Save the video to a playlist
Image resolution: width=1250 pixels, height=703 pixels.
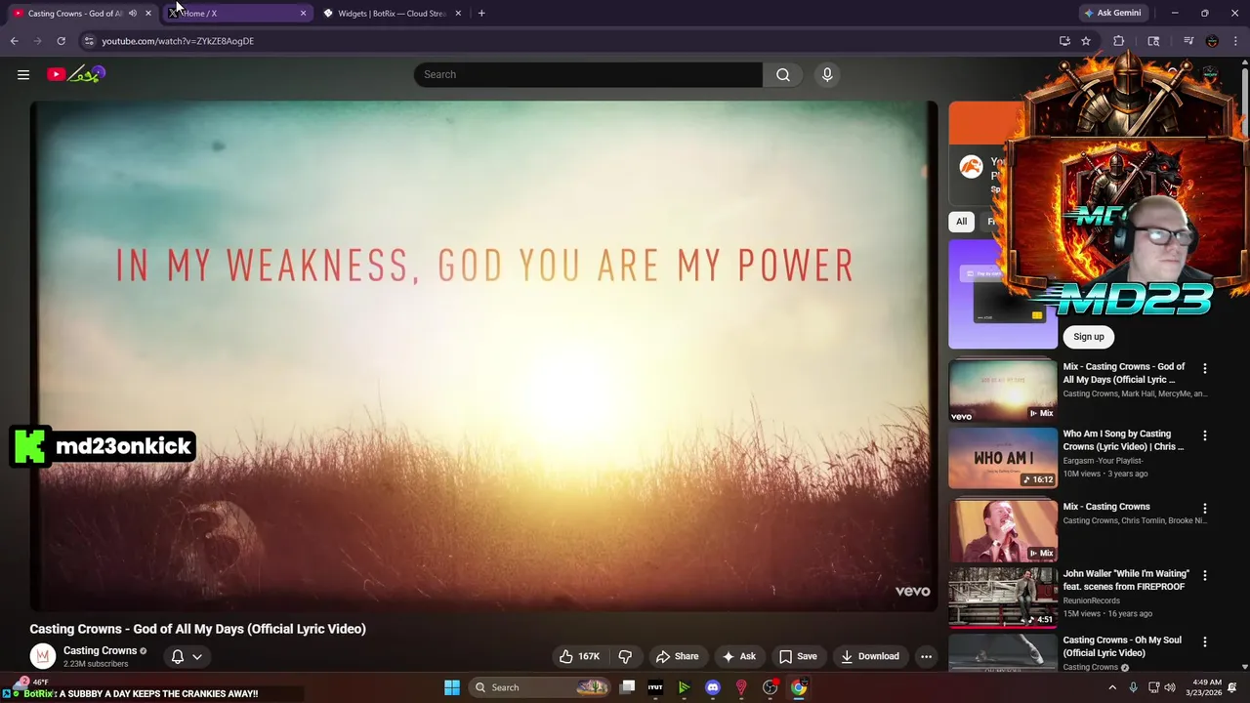tap(798, 656)
